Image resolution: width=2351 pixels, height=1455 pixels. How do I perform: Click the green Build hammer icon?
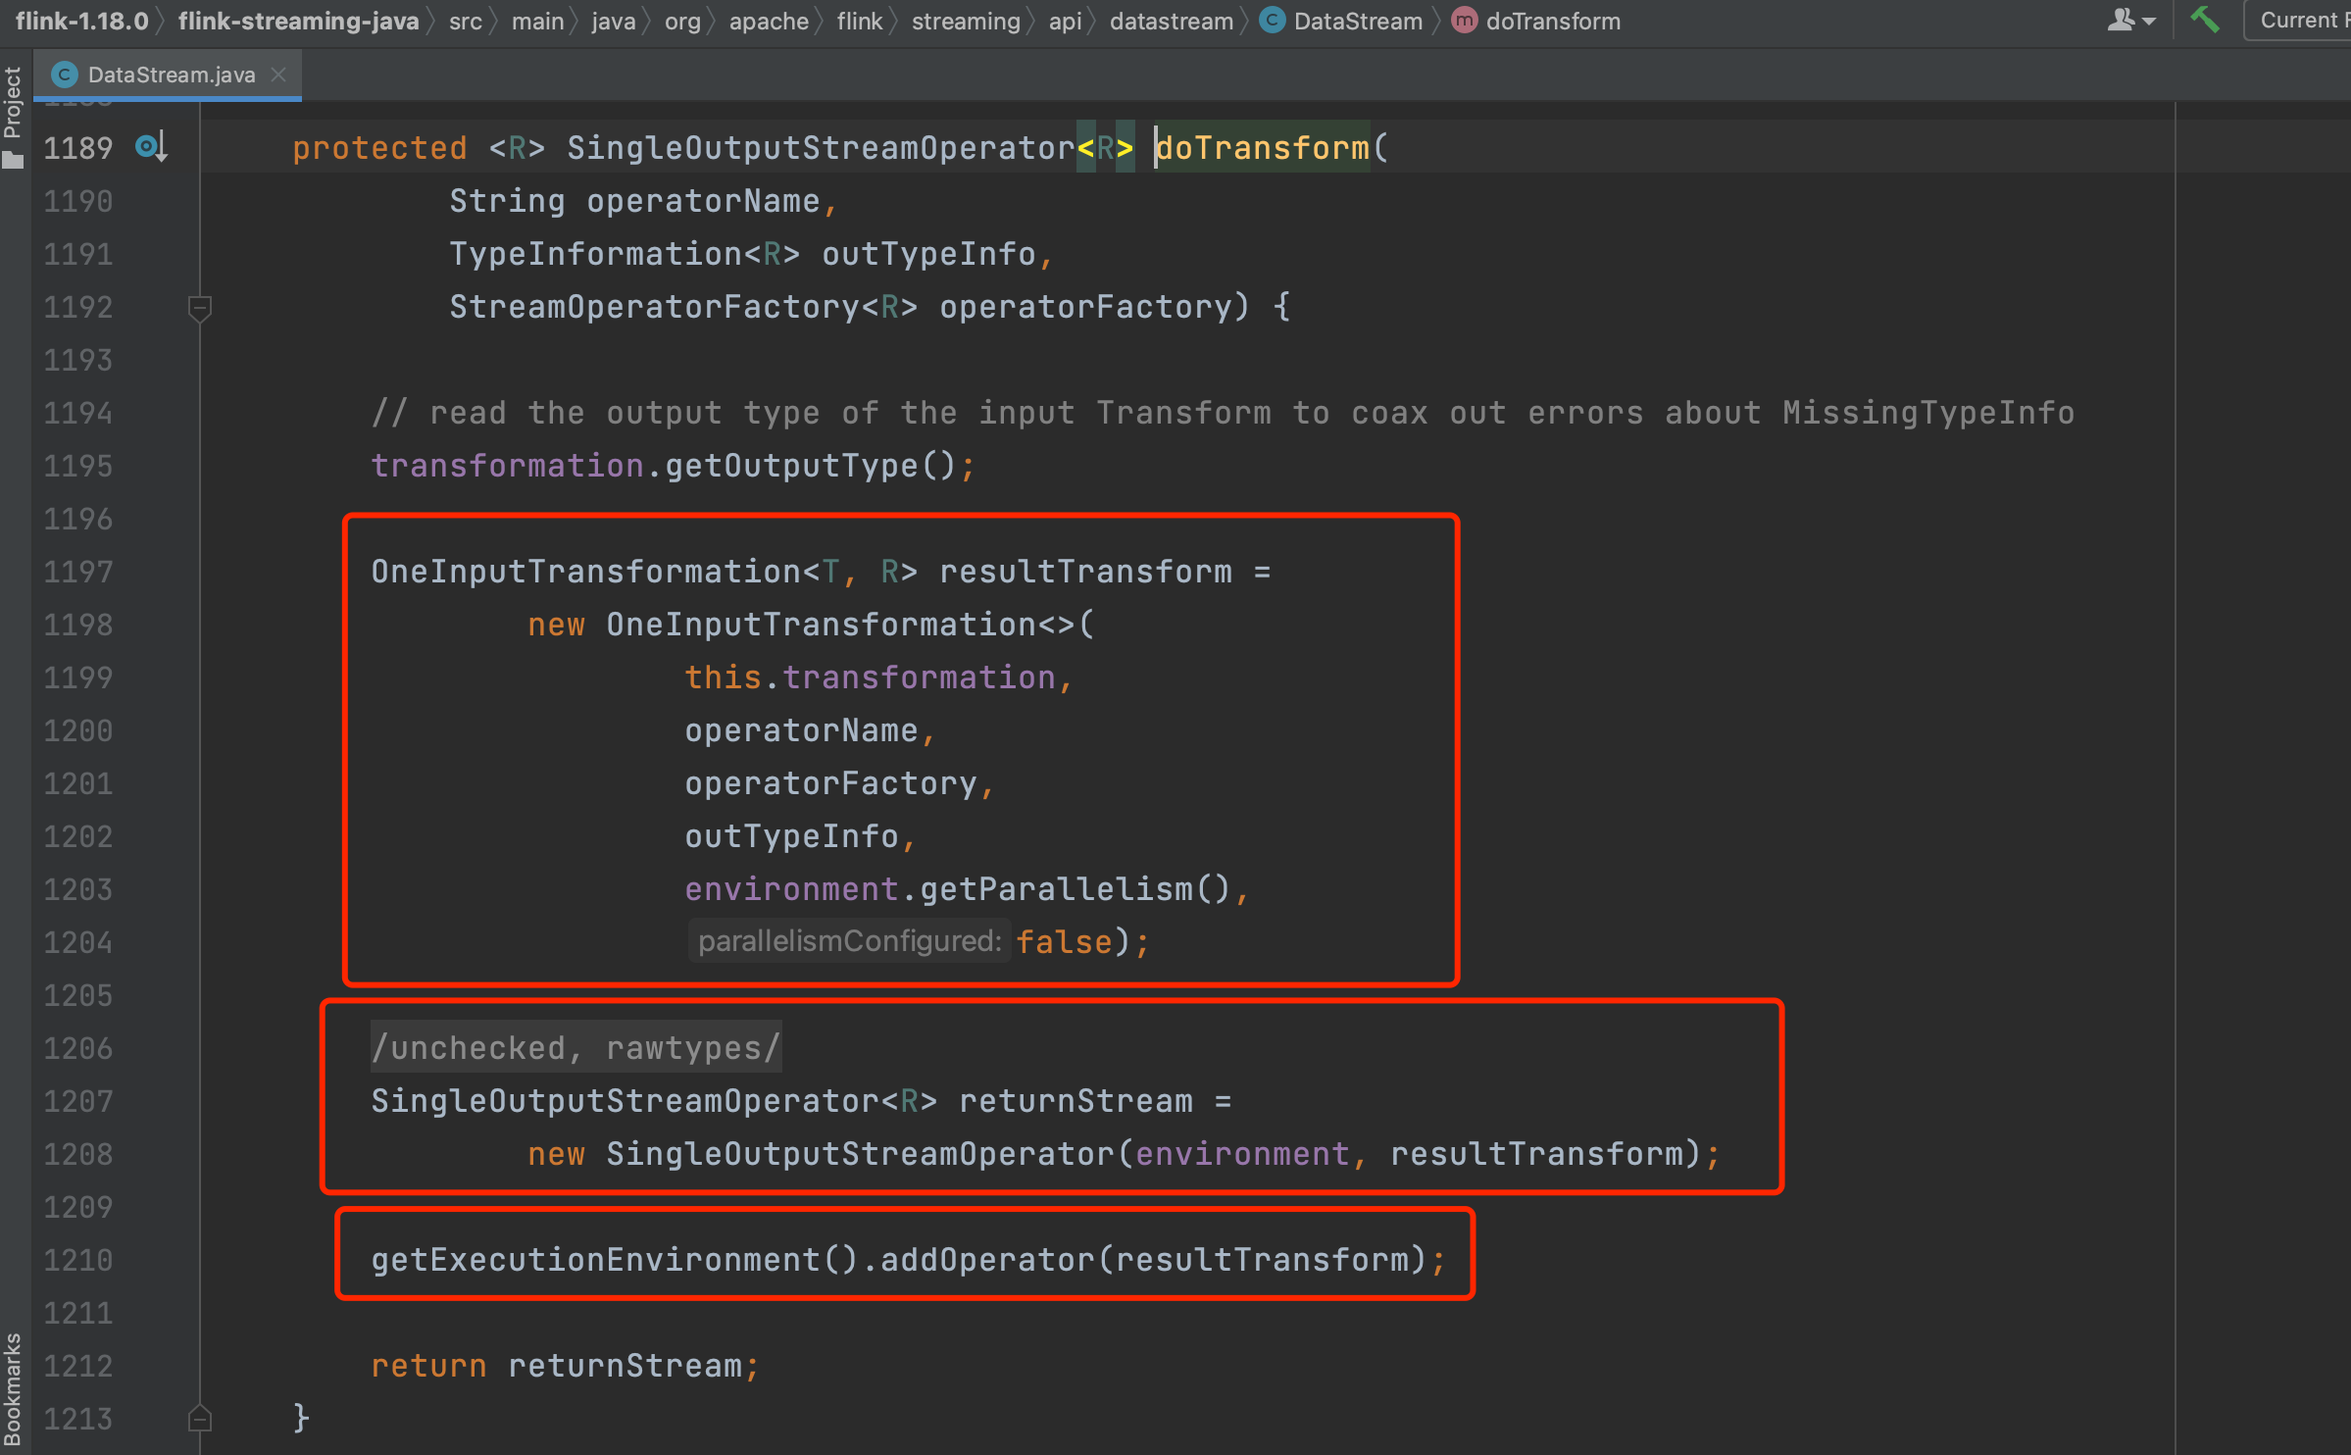click(x=2205, y=20)
